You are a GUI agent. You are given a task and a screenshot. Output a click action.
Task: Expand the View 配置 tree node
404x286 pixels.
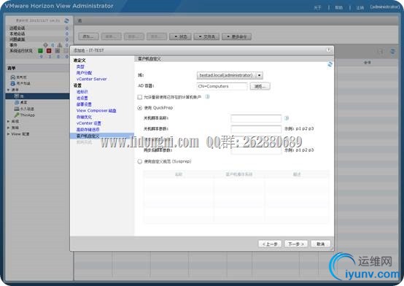coord(9,134)
